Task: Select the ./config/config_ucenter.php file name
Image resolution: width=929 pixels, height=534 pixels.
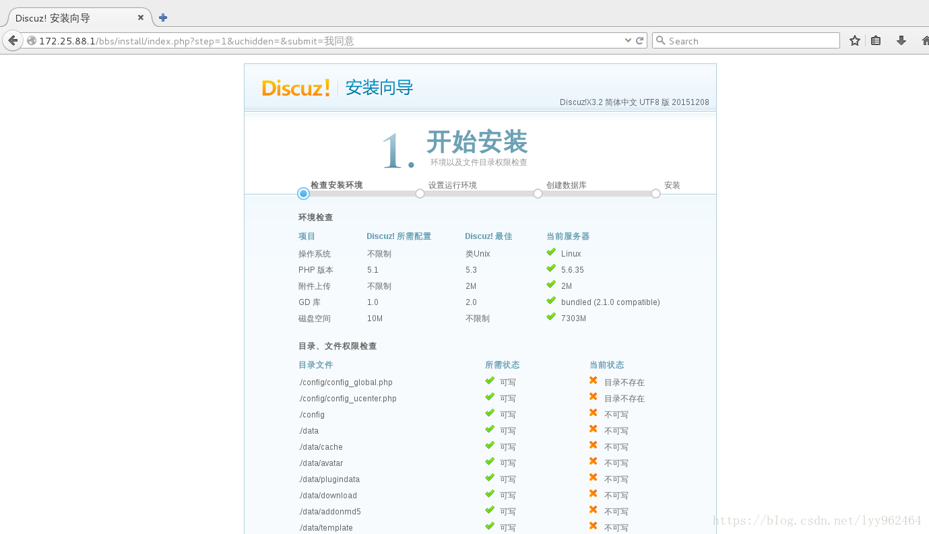Action: 348,399
